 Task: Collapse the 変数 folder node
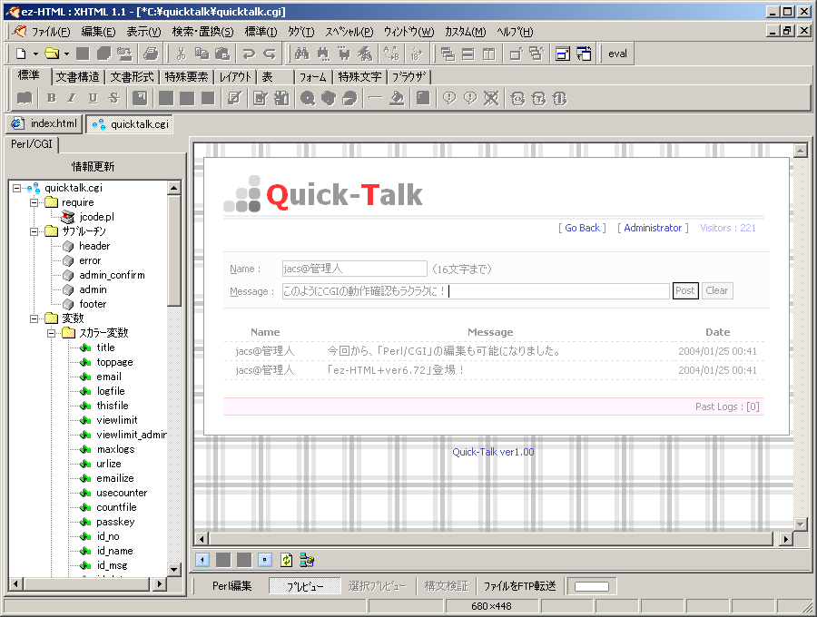[x=34, y=318]
